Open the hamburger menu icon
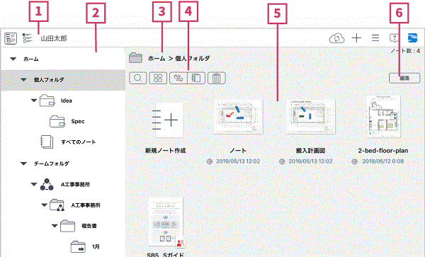Viewport: 425px width, 257px height. click(x=375, y=38)
